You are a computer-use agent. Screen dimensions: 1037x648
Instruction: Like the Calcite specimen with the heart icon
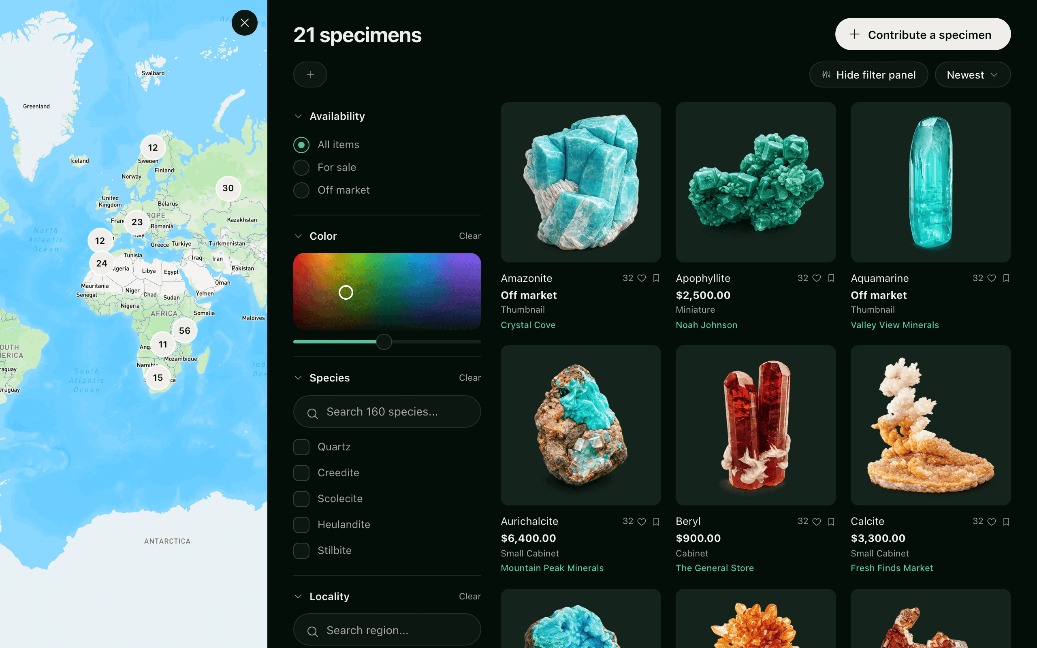point(992,522)
